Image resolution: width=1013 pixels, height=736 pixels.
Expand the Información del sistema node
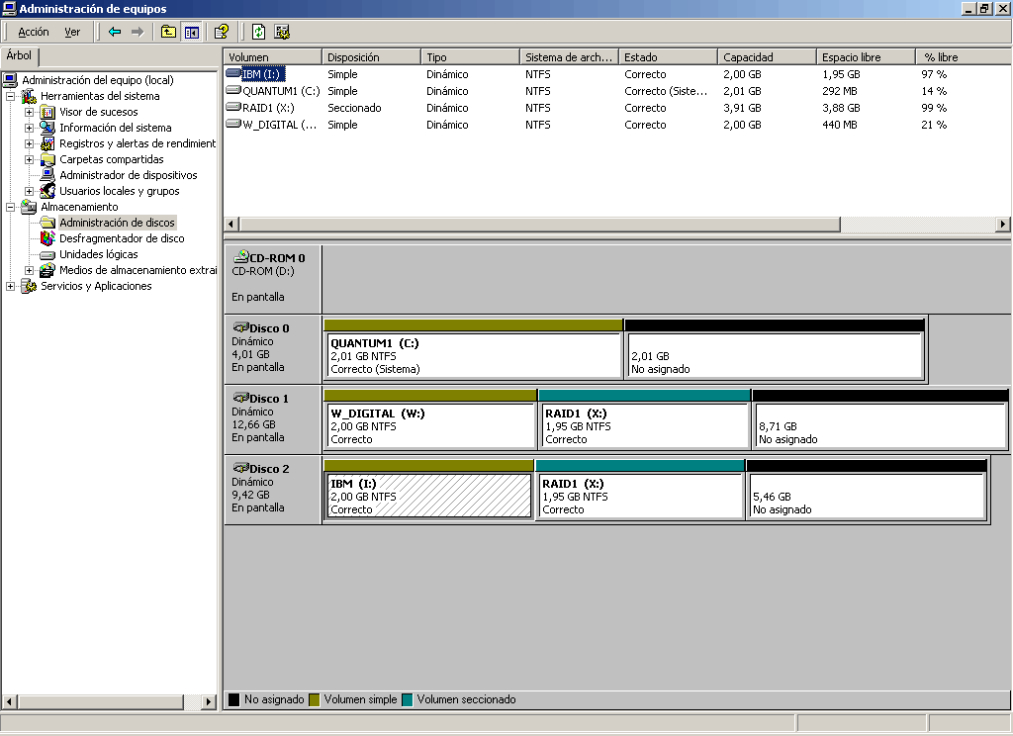click(x=29, y=128)
